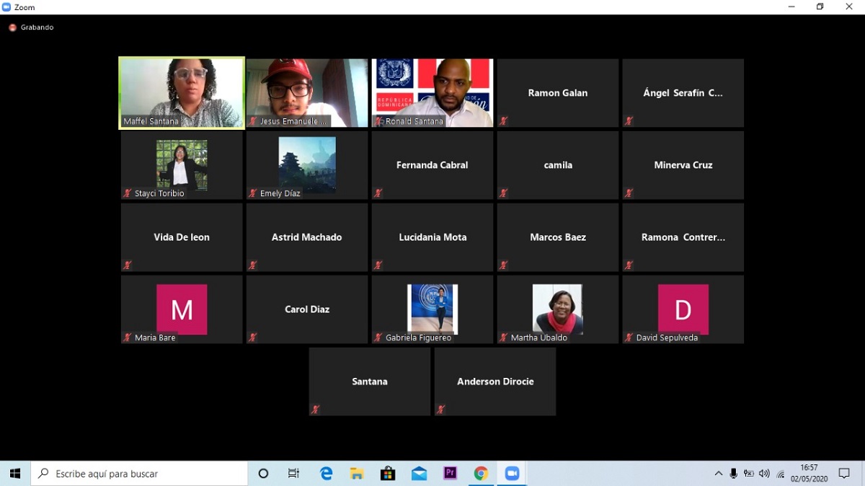Click the Cortana circle icon
This screenshot has height=486, width=865.
pos(263,474)
